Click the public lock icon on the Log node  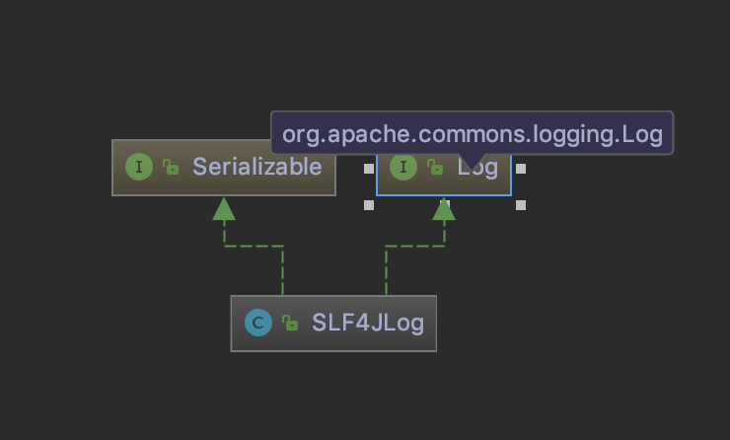pos(435,167)
